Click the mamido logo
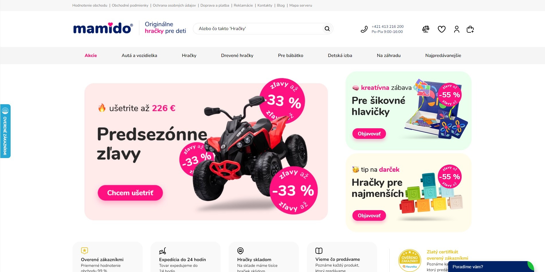Image resolution: width=545 pixels, height=272 pixels. point(103,28)
